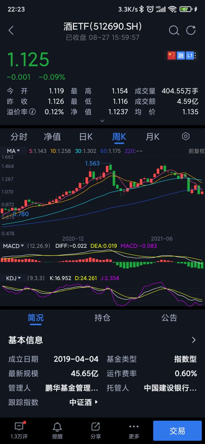The height and width of the screenshot is (444, 205).
Task: Tap the 1.563 high label on chart
Action: coord(93,164)
